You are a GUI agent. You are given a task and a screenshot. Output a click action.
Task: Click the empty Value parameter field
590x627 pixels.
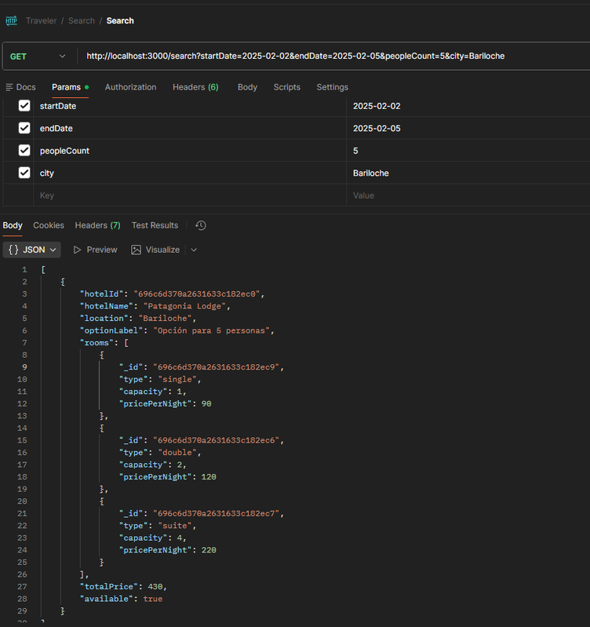pos(468,195)
